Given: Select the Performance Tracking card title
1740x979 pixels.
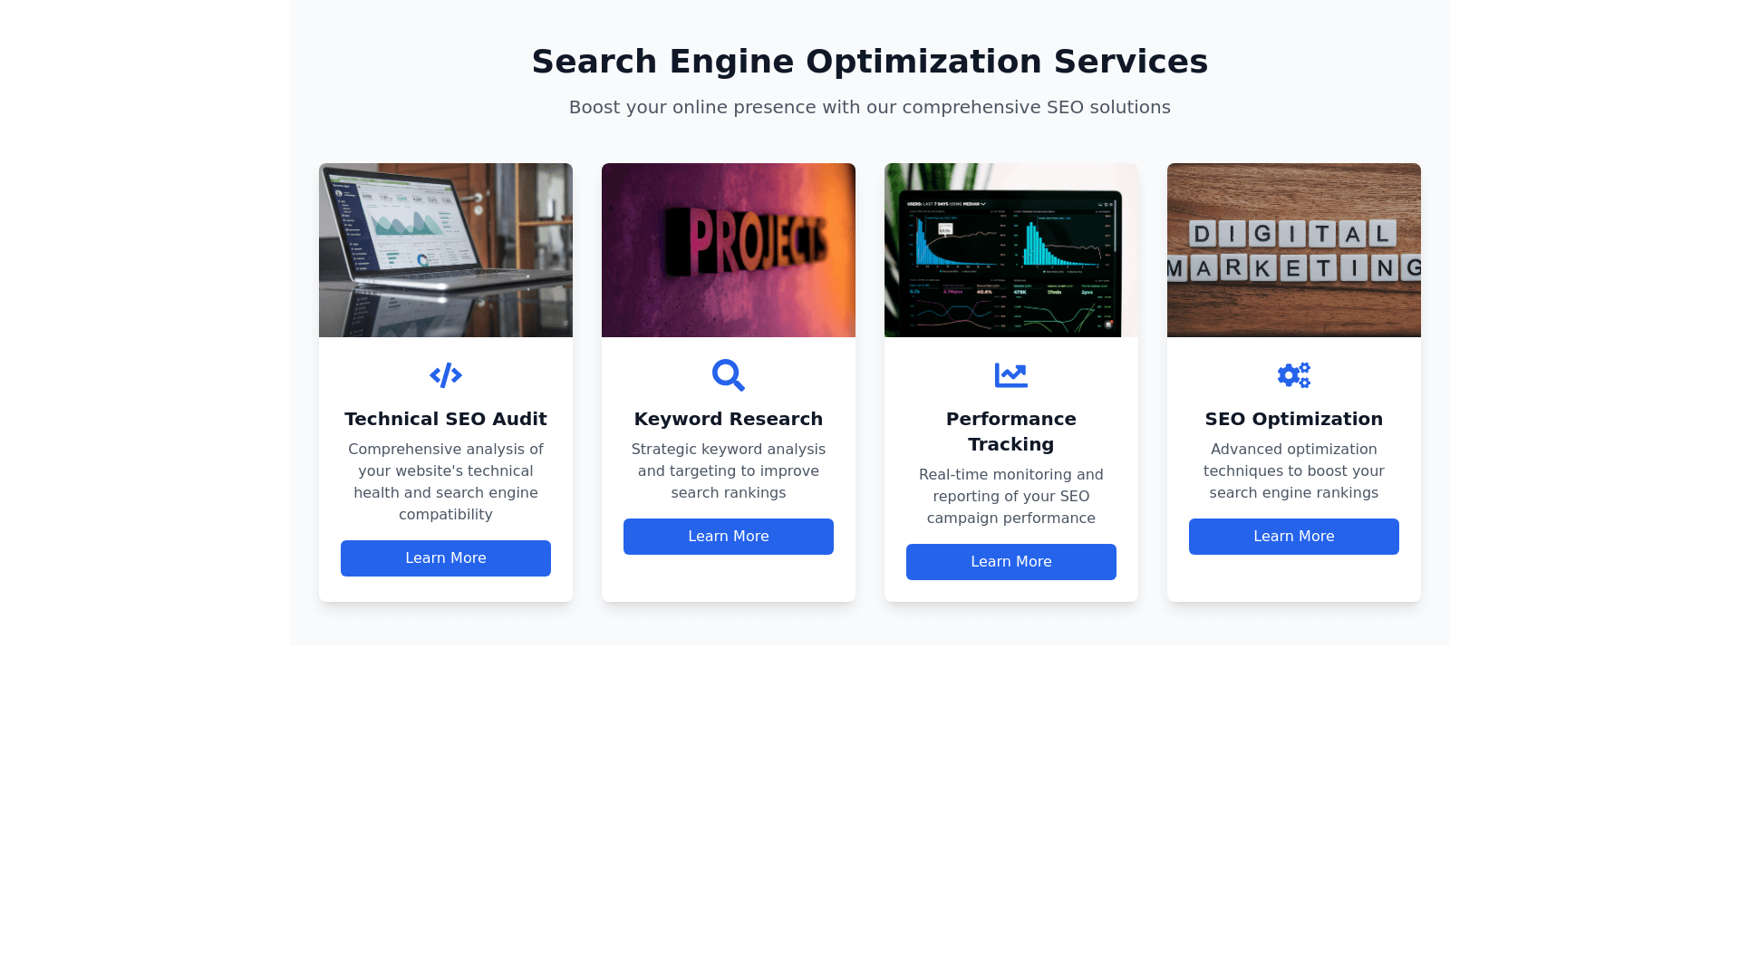Looking at the screenshot, I should pos(1011,431).
